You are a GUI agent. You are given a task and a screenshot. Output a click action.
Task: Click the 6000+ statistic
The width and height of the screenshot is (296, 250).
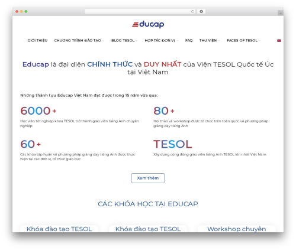tap(38, 111)
